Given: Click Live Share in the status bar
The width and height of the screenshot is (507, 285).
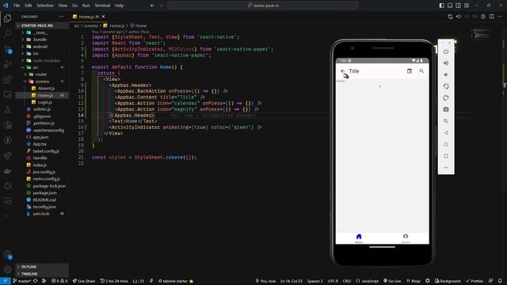Looking at the screenshot, I should (x=84, y=281).
